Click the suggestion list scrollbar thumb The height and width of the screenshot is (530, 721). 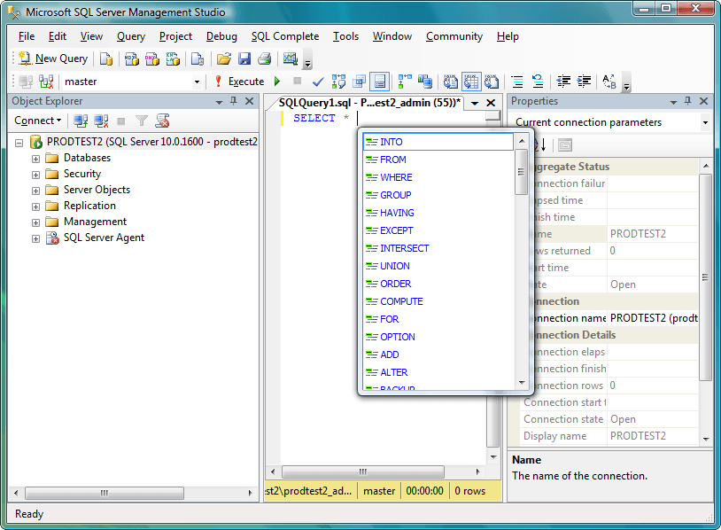pyautogui.click(x=522, y=172)
